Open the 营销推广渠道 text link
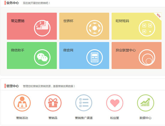Image resolution: width=165 pixels, height=126 pixels. [84, 118]
